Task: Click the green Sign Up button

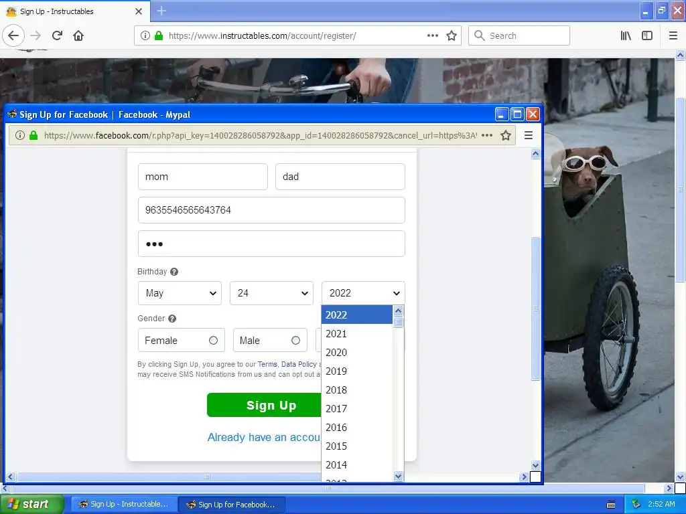Action: coord(264,405)
